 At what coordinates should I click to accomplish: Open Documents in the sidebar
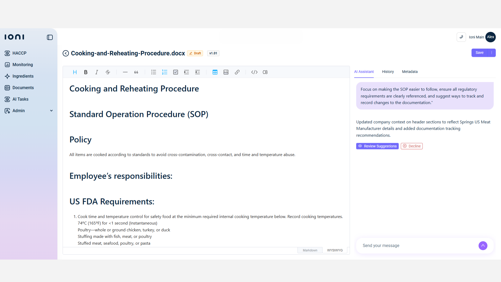[x=23, y=88]
